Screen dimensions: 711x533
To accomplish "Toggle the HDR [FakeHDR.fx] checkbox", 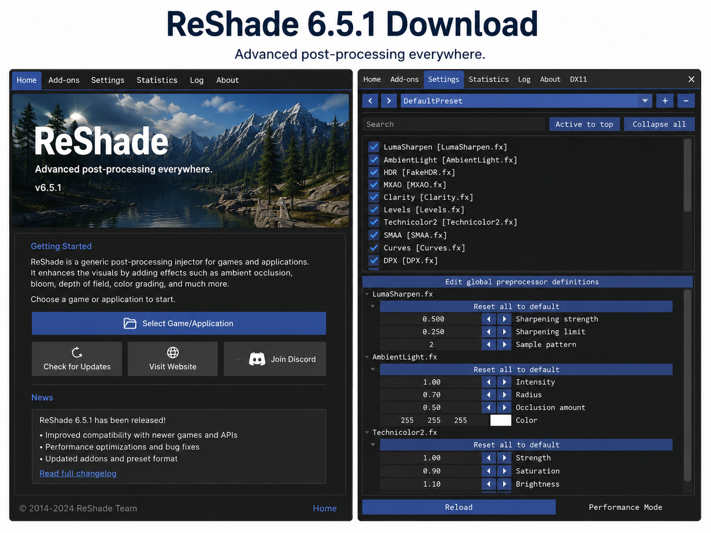I will (x=374, y=172).
